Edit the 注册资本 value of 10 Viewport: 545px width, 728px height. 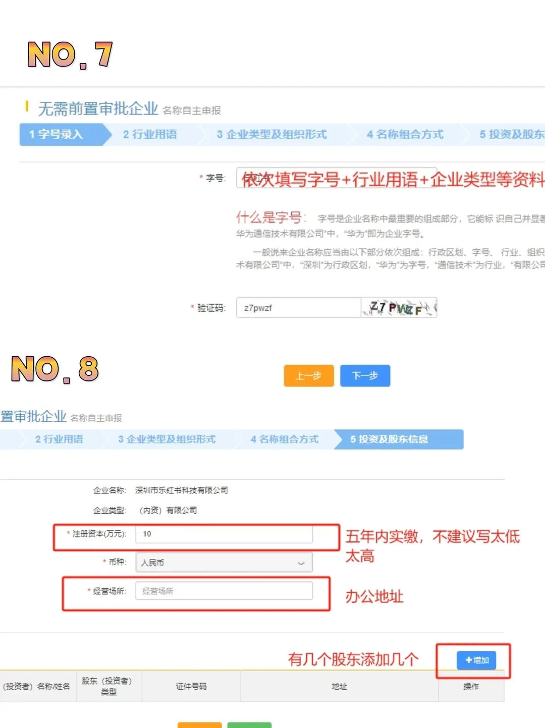(x=224, y=535)
